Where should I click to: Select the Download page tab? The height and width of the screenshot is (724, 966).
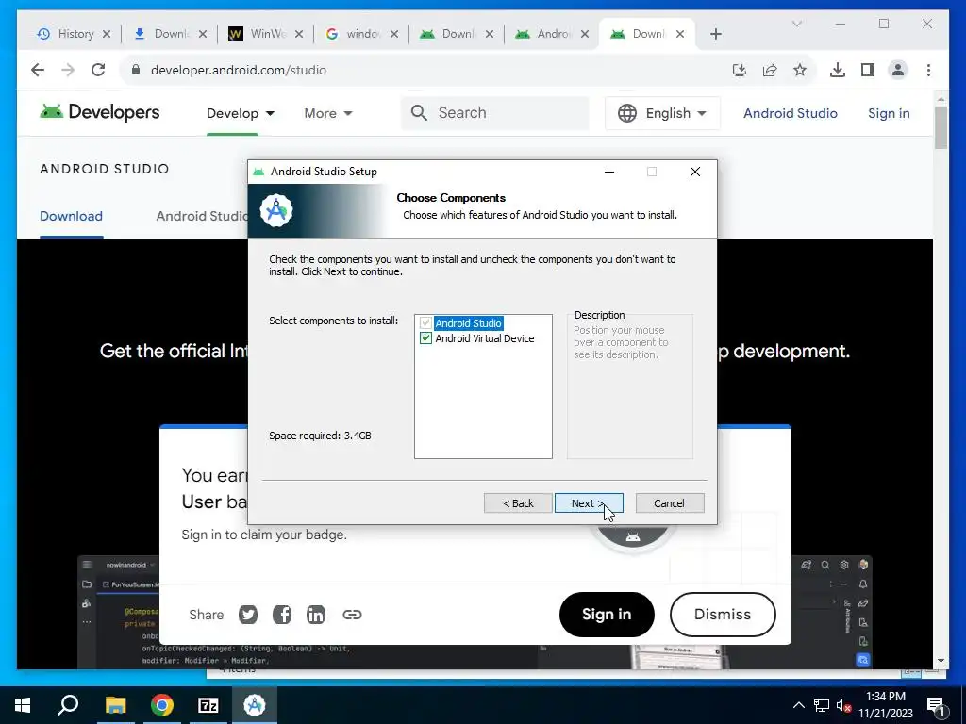click(x=71, y=216)
